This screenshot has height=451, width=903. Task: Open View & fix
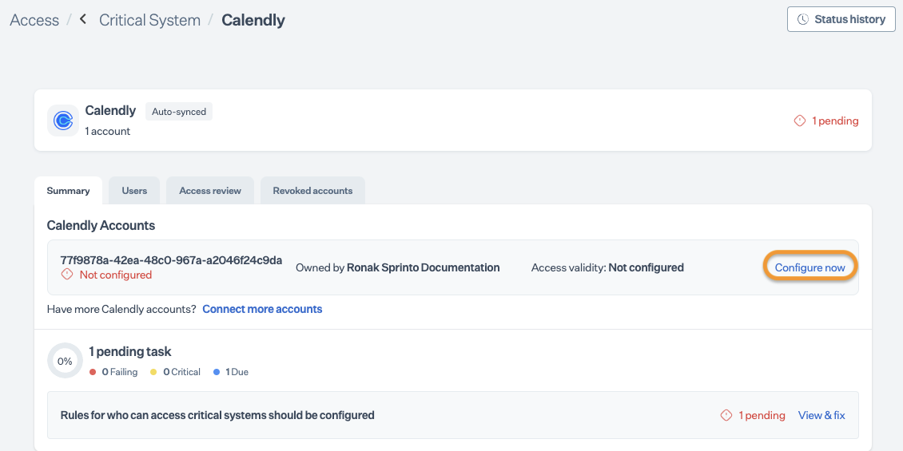tap(821, 415)
